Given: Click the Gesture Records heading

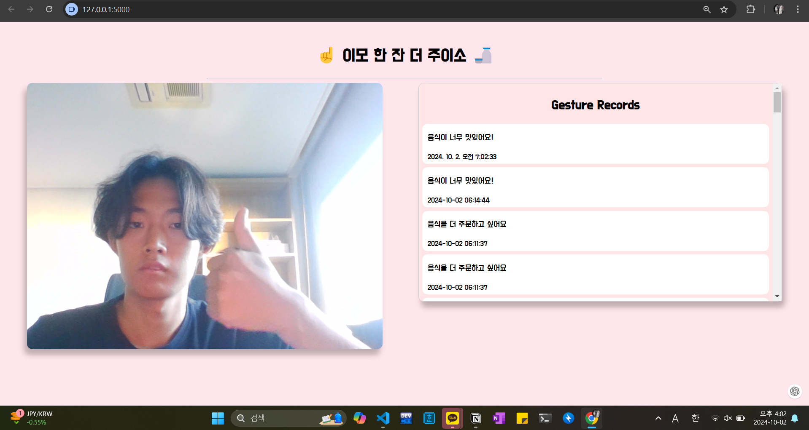Looking at the screenshot, I should [x=595, y=105].
